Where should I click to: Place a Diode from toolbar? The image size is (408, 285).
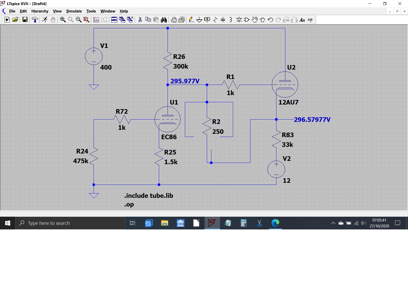239,20
